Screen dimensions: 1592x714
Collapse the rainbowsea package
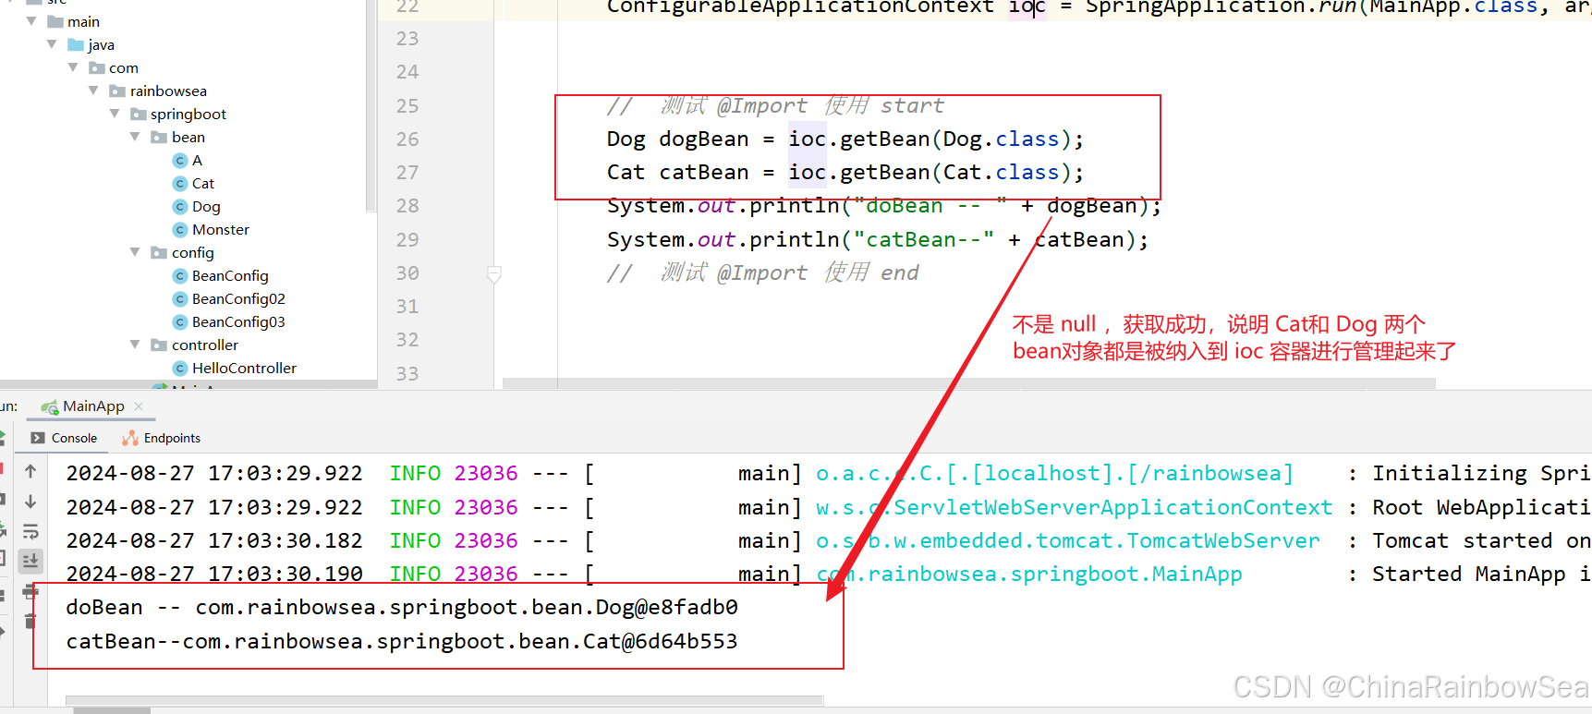pyautogui.click(x=93, y=91)
